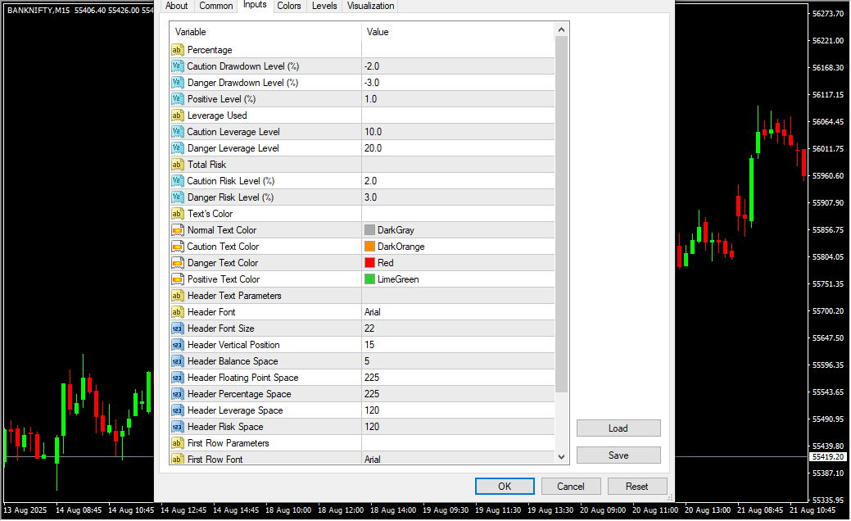Click the integer icon beside Header Font Size
Viewport: 851px width, 521px height.
[177, 328]
